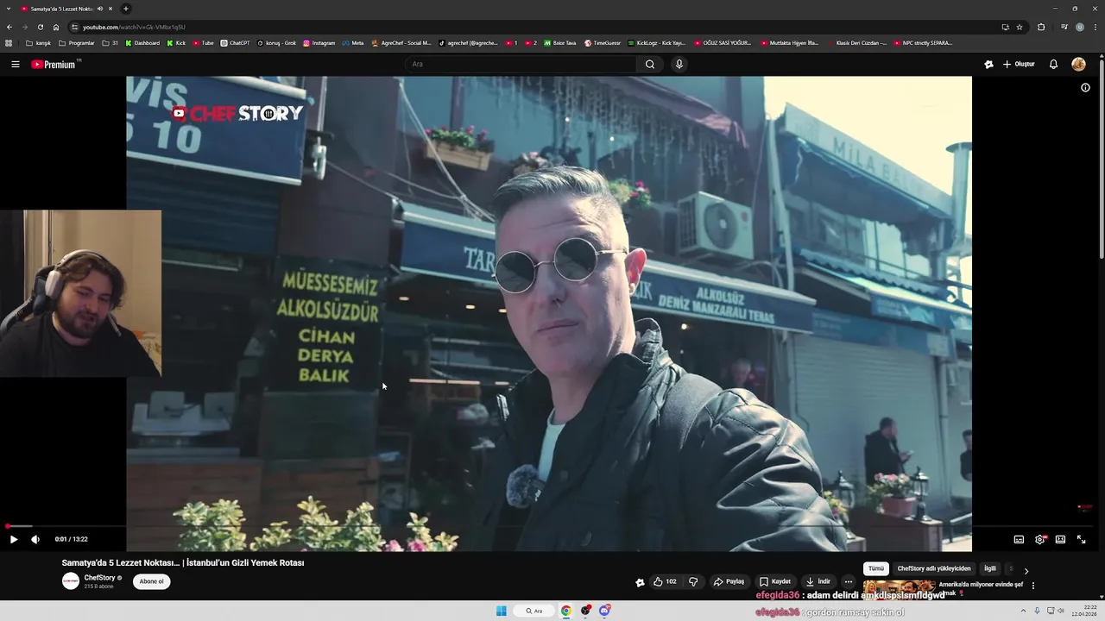Download video with İndir button
The width and height of the screenshot is (1105, 621).
click(818, 581)
